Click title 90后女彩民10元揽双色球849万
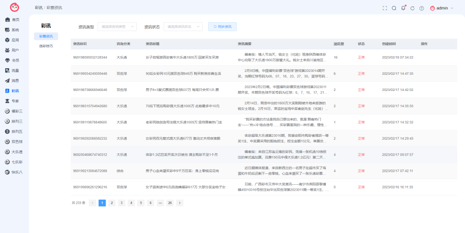Image resolution: width=465 pixels, height=233 pixels. pos(183,73)
